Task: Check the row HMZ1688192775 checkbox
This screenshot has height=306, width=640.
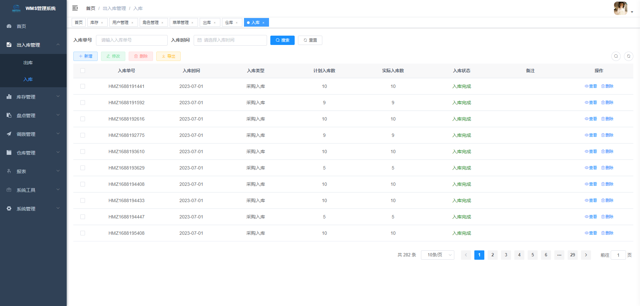Action: tap(83, 135)
